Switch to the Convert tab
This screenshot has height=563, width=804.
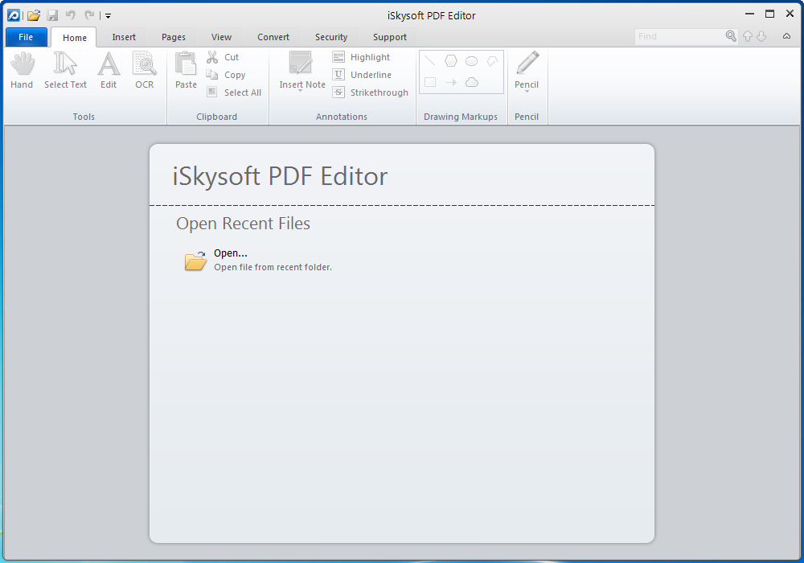tap(273, 37)
